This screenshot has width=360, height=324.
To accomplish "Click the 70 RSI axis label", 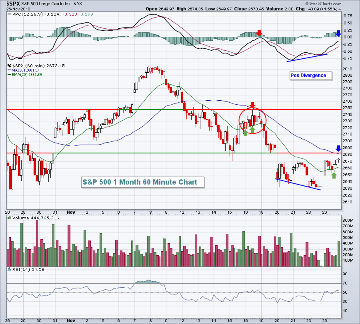I will coord(345,283).
